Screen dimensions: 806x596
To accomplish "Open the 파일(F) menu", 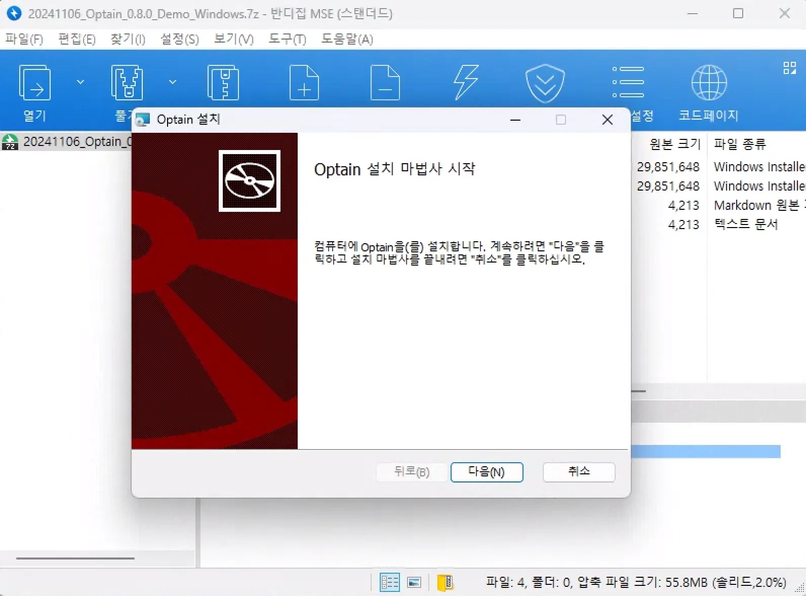I will 24,39.
